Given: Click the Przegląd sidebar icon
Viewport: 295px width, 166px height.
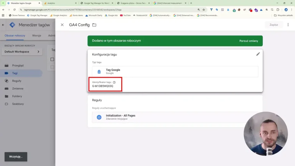Looking at the screenshot, I should (x=7, y=65).
